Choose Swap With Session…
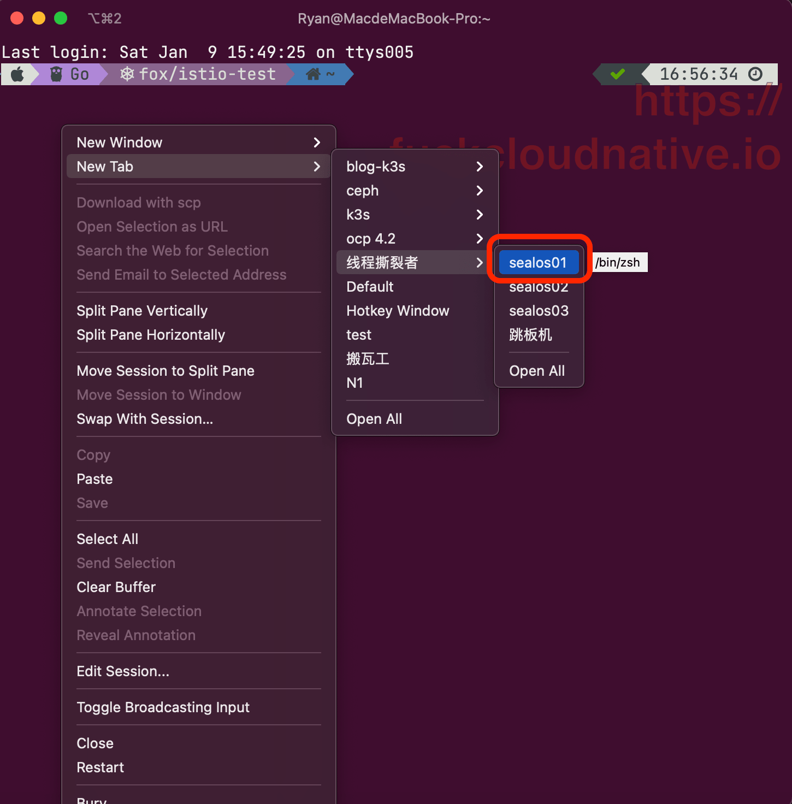The height and width of the screenshot is (804, 792). 199,419
